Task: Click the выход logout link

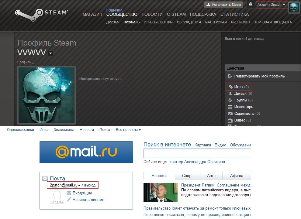Action: click(90, 185)
